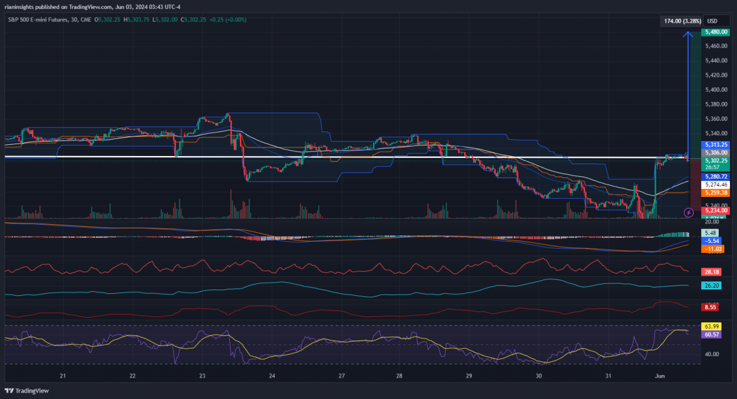Click the blue 5,313.25 price label
The height and width of the screenshot is (399, 737).
(x=717, y=145)
